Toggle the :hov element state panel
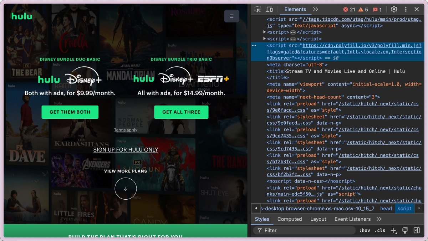This screenshot has width=428, height=241. click(x=364, y=231)
